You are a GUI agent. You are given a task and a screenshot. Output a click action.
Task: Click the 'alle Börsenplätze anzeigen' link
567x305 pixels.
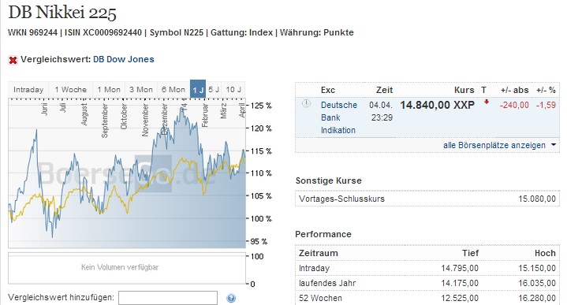[x=494, y=145]
